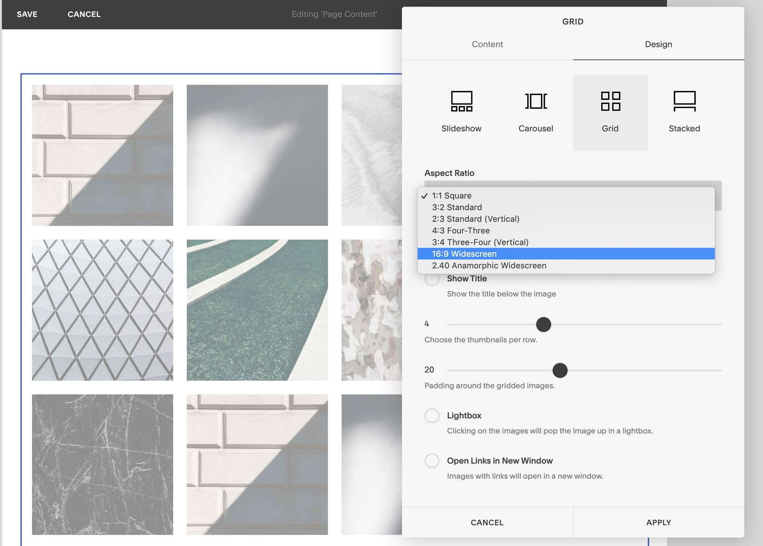The height and width of the screenshot is (546, 763).
Task: Click CANCEL at bottom of Grid panel
Action: coord(487,522)
